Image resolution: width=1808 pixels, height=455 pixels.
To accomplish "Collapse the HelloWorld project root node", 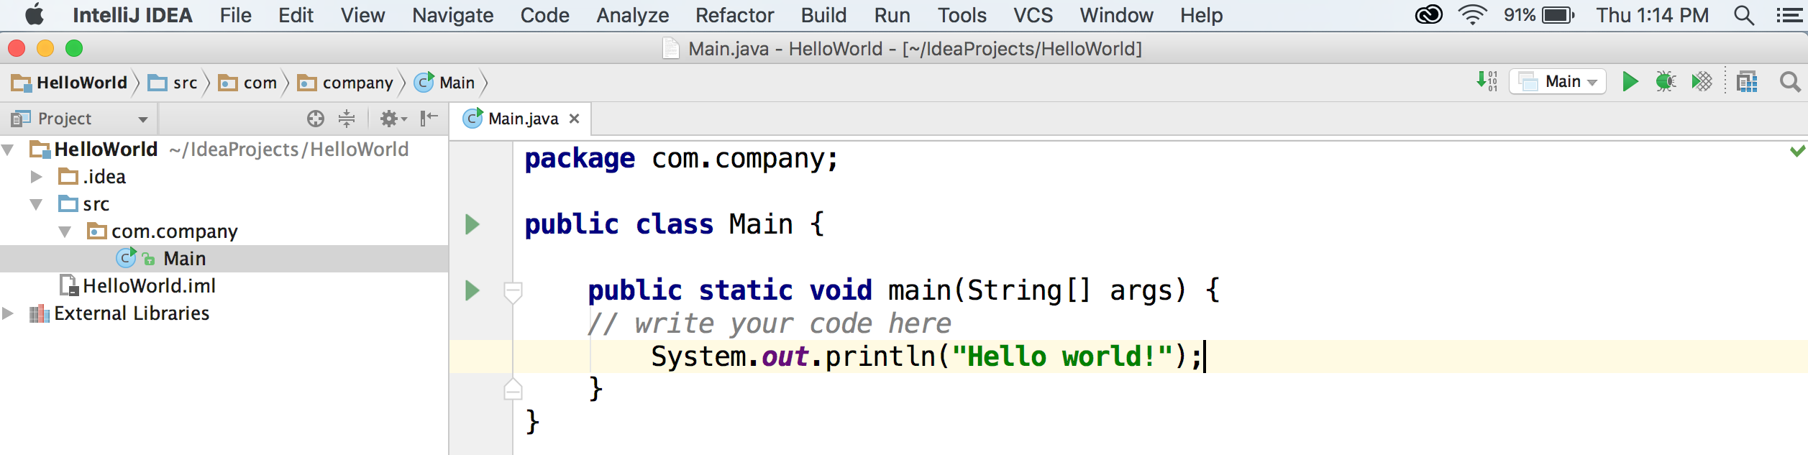I will coord(8,150).
